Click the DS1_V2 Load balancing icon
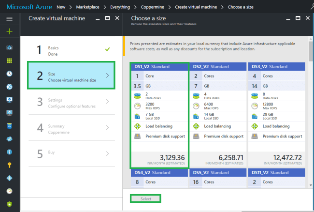Screen dimensions: 314x212 point(137,126)
